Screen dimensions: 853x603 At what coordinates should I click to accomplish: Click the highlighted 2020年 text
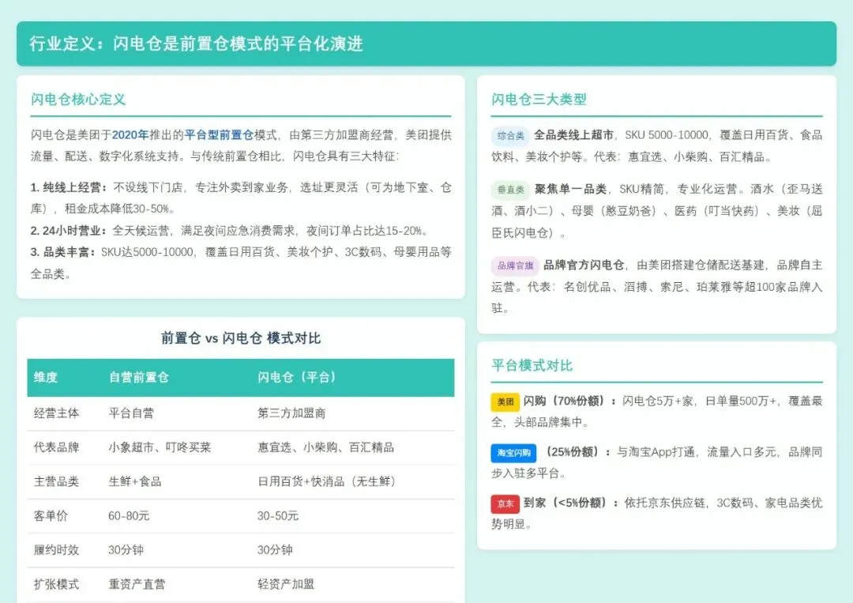pyautogui.click(x=130, y=135)
